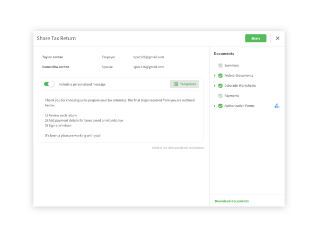Click the Share Tax Return dialog title
318x238 pixels.
pos(56,38)
